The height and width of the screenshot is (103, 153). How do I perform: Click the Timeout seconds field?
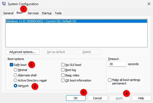(117, 64)
